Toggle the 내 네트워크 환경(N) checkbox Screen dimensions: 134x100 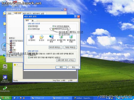[x=53, y=26]
